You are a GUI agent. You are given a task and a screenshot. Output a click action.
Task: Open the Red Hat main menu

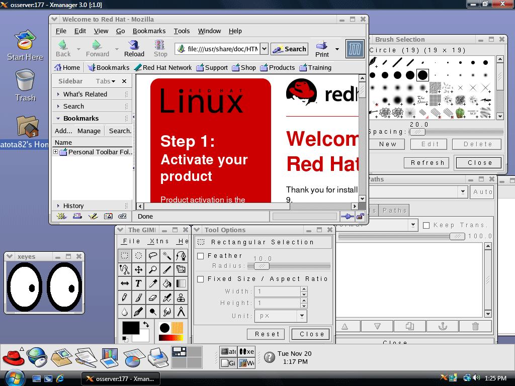click(13, 357)
